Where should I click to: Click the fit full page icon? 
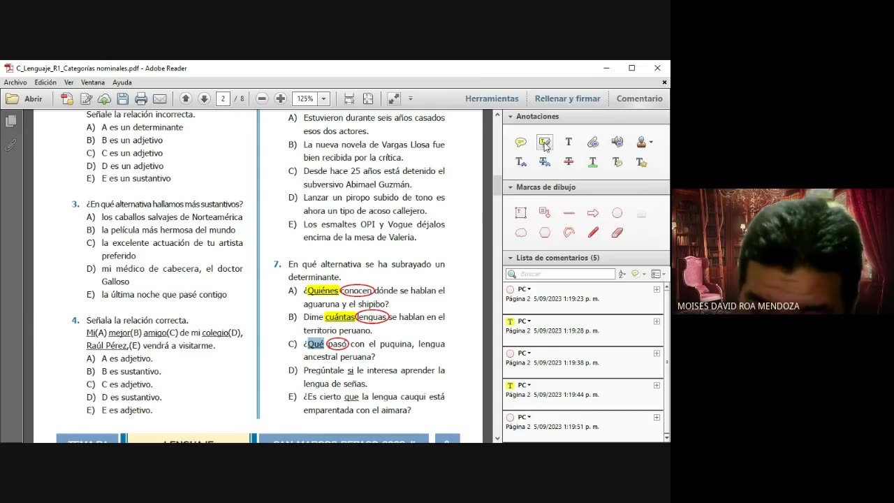pyautogui.click(x=368, y=99)
